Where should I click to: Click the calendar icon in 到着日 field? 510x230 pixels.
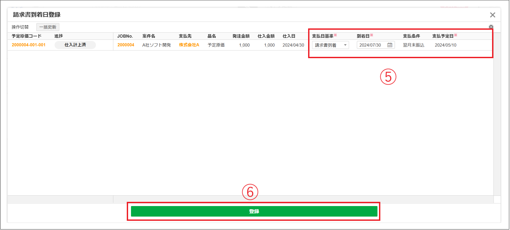pos(390,45)
